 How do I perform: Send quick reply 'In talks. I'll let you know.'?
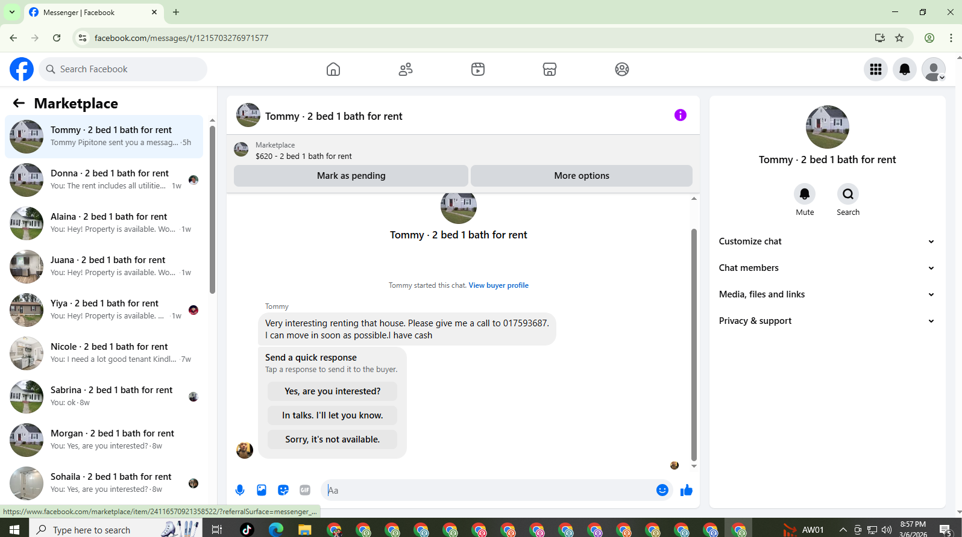click(x=332, y=415)
